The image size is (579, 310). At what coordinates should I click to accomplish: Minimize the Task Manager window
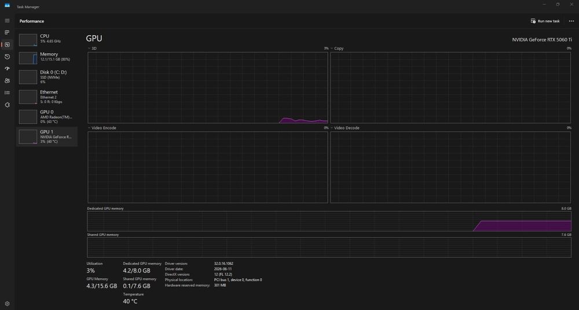coord(544,5)
